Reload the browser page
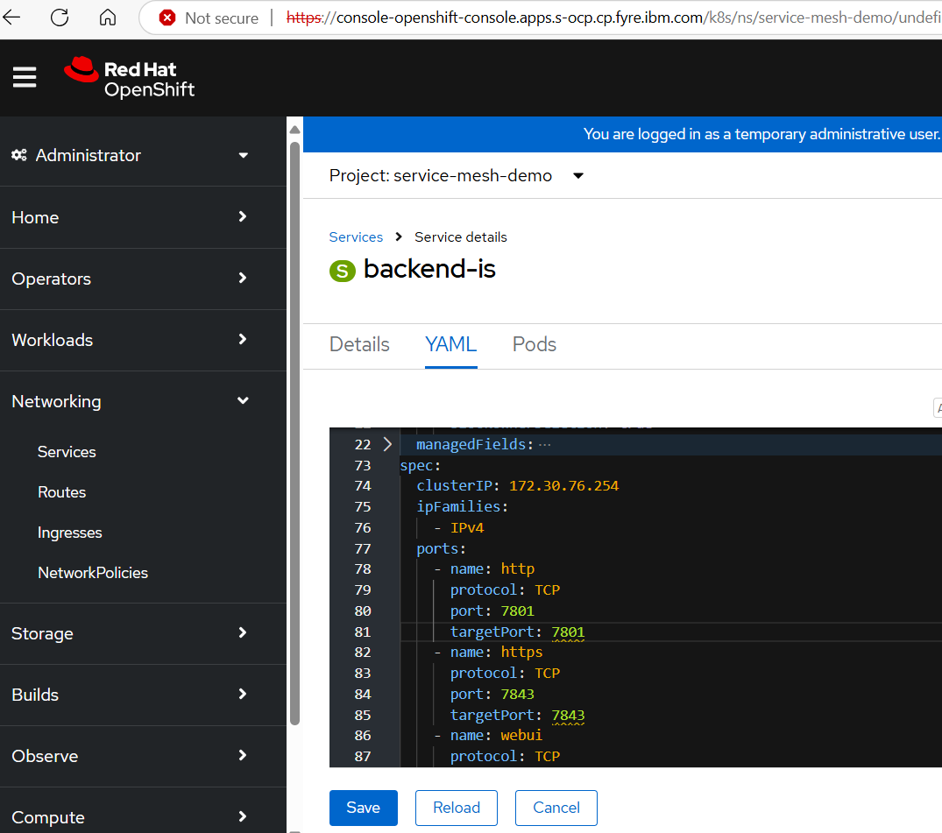This screenshot has height=833, width=942. [x=60, y=18]
